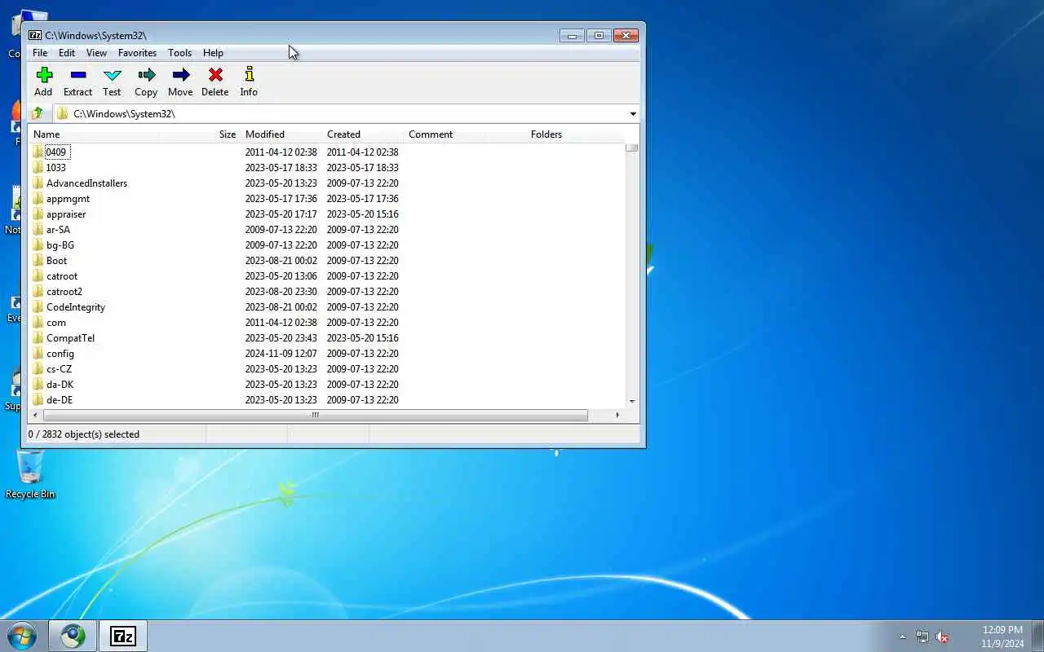Select the ar-SA folder
Screen dimensions: 1044x652
pyautogui.click(x=58, y=229)
